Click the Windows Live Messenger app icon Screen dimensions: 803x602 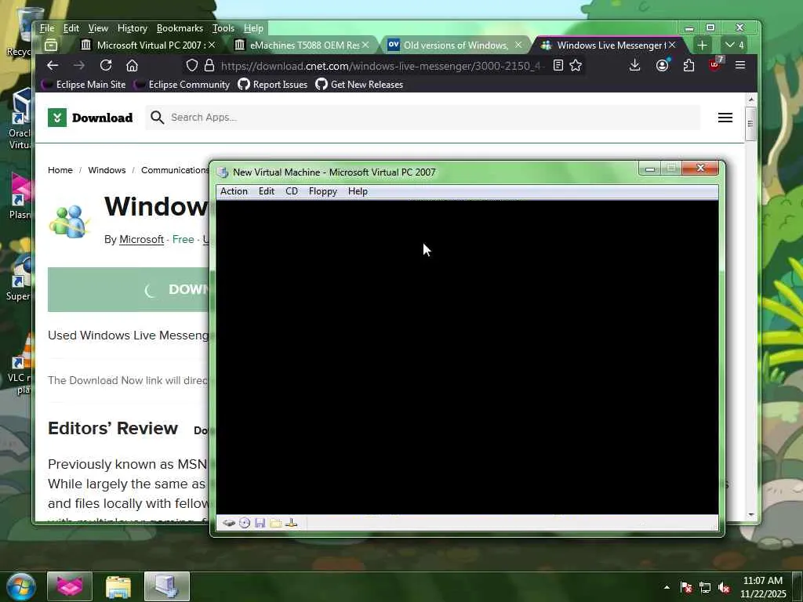point(70,220)
